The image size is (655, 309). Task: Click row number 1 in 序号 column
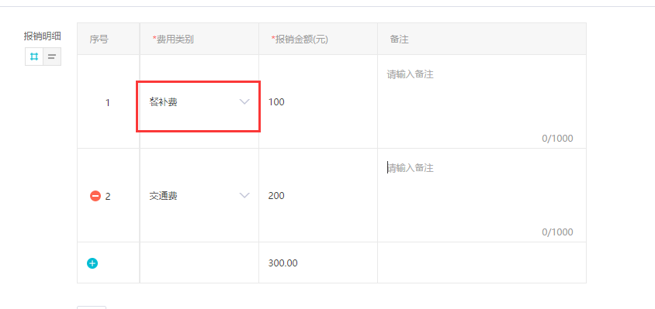(108, 102)
